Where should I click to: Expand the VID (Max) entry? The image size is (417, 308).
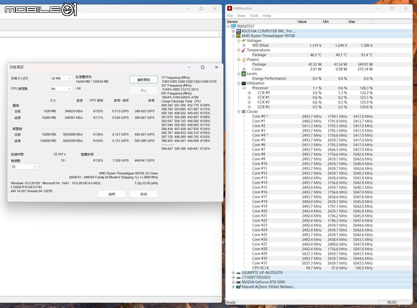244,46
